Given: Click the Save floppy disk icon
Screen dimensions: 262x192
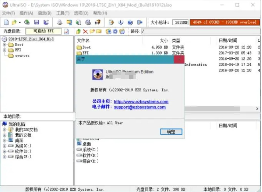Looking at the screenshot, I should pos(36,22).
